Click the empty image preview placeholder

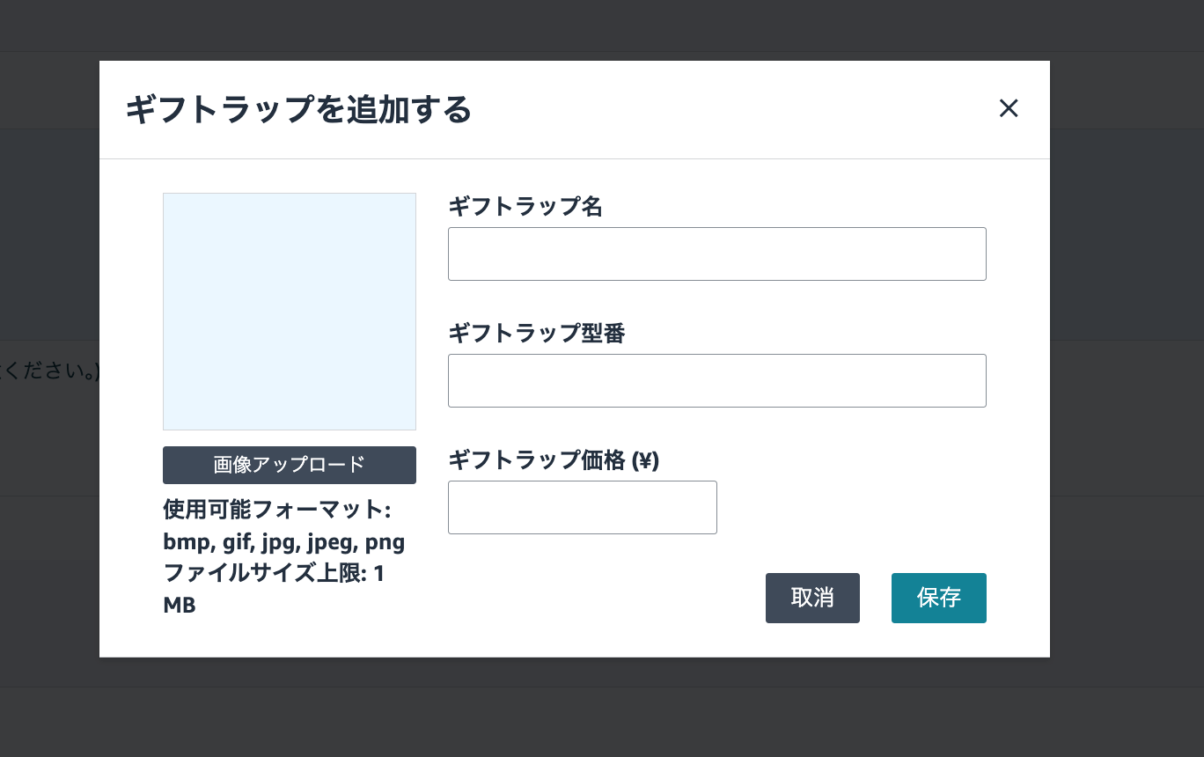click(x=289, y=311)
